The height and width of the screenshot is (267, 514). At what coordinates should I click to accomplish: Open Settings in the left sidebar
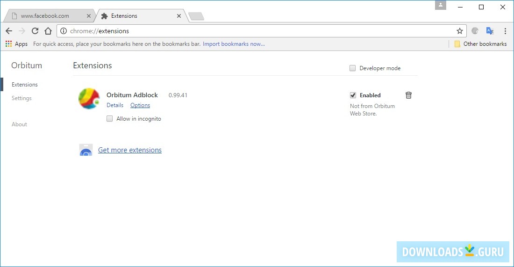click(x=21, y=98)
